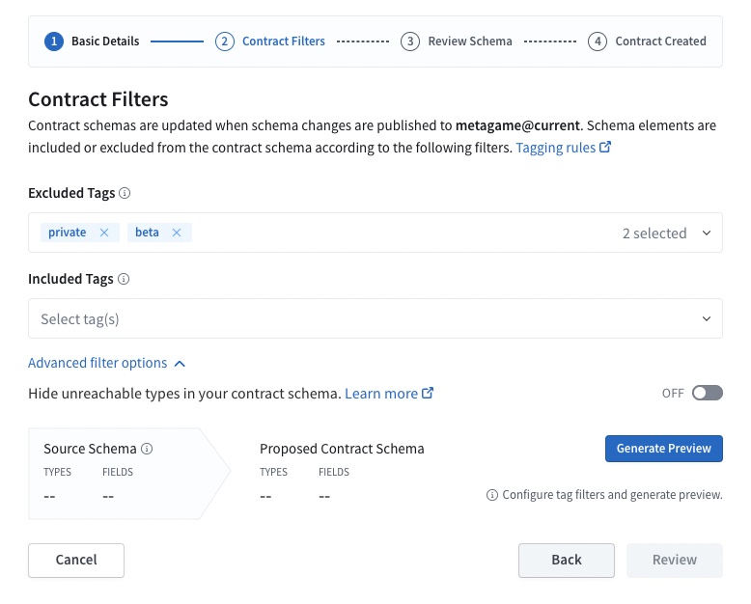Click the '2 selected' count text
751x604 pixels.
pyautogui.click(x=654, y=233)
